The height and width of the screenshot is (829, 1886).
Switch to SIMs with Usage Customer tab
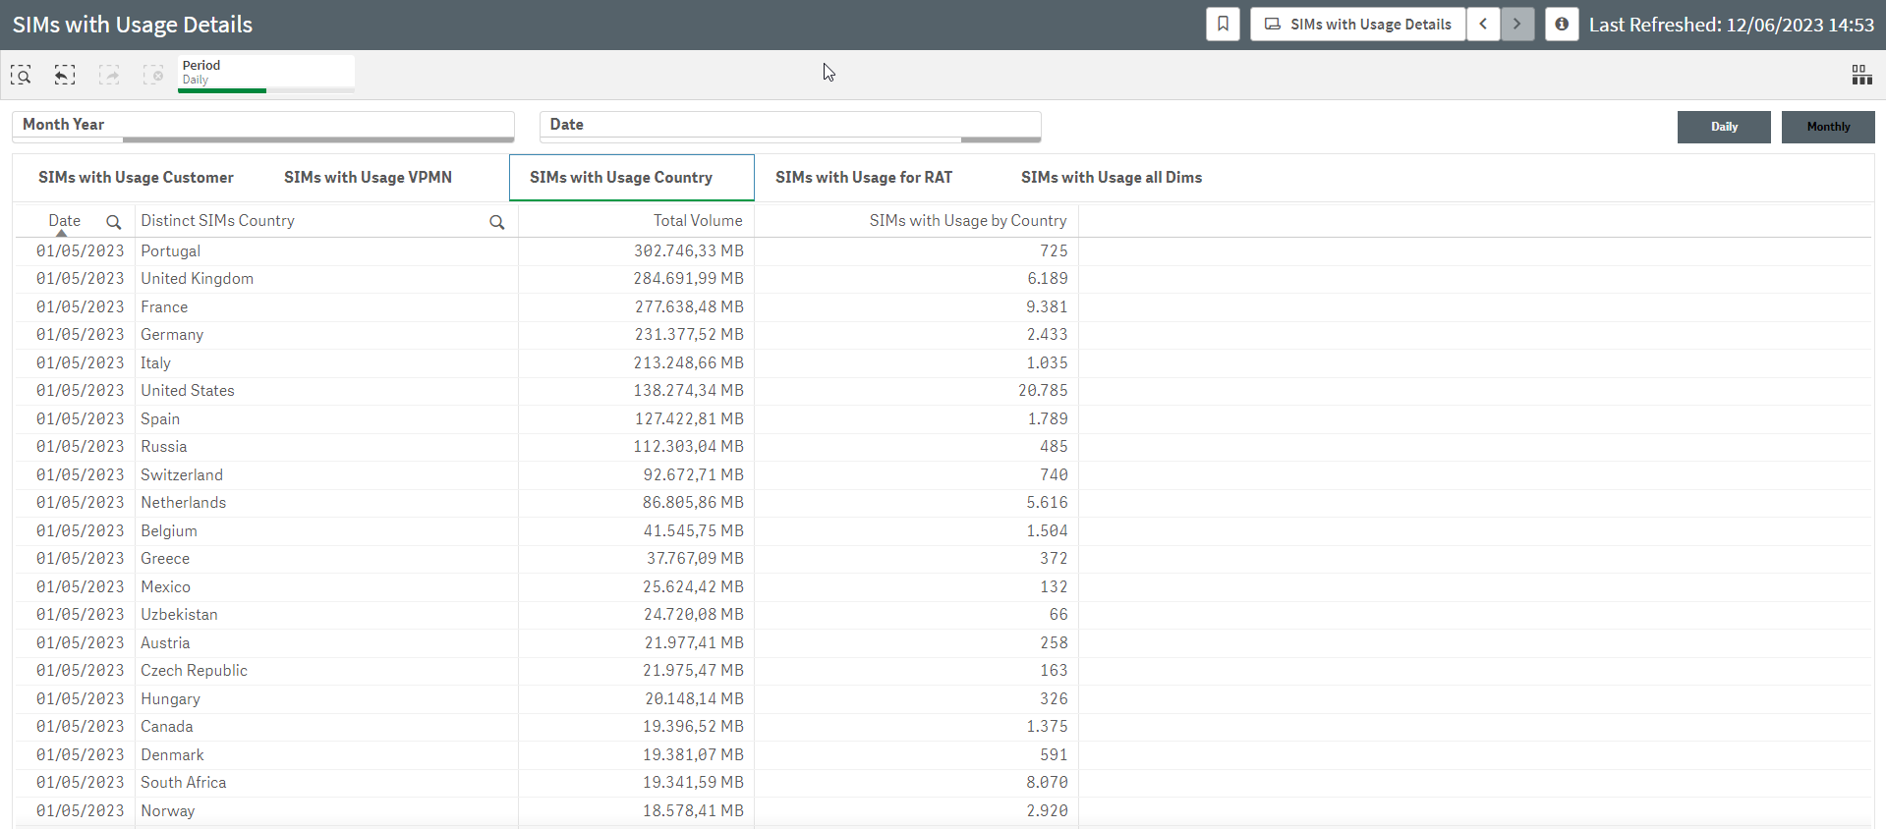pos(136,178)
